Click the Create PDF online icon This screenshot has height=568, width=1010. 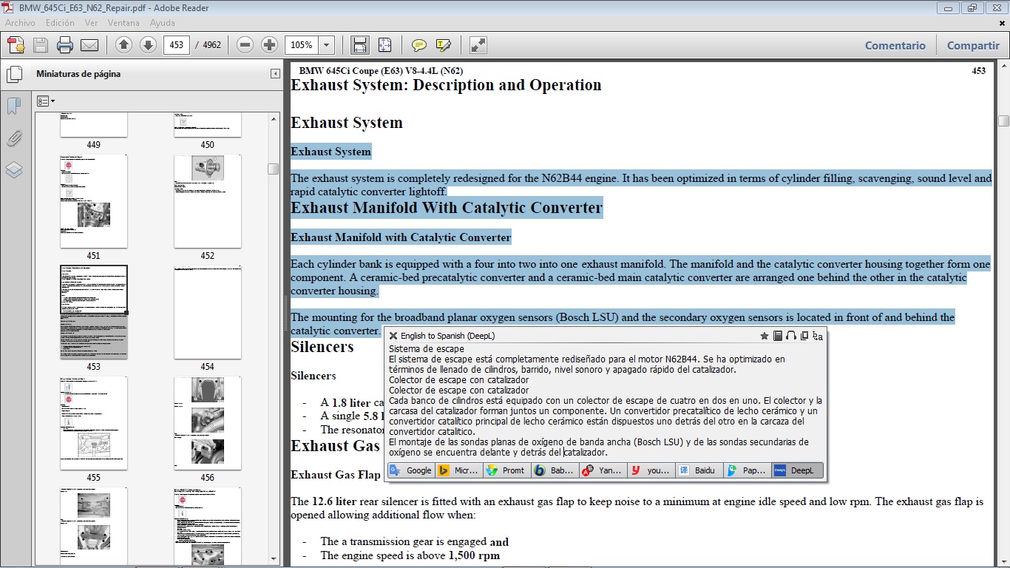click(x=16, y=45)
